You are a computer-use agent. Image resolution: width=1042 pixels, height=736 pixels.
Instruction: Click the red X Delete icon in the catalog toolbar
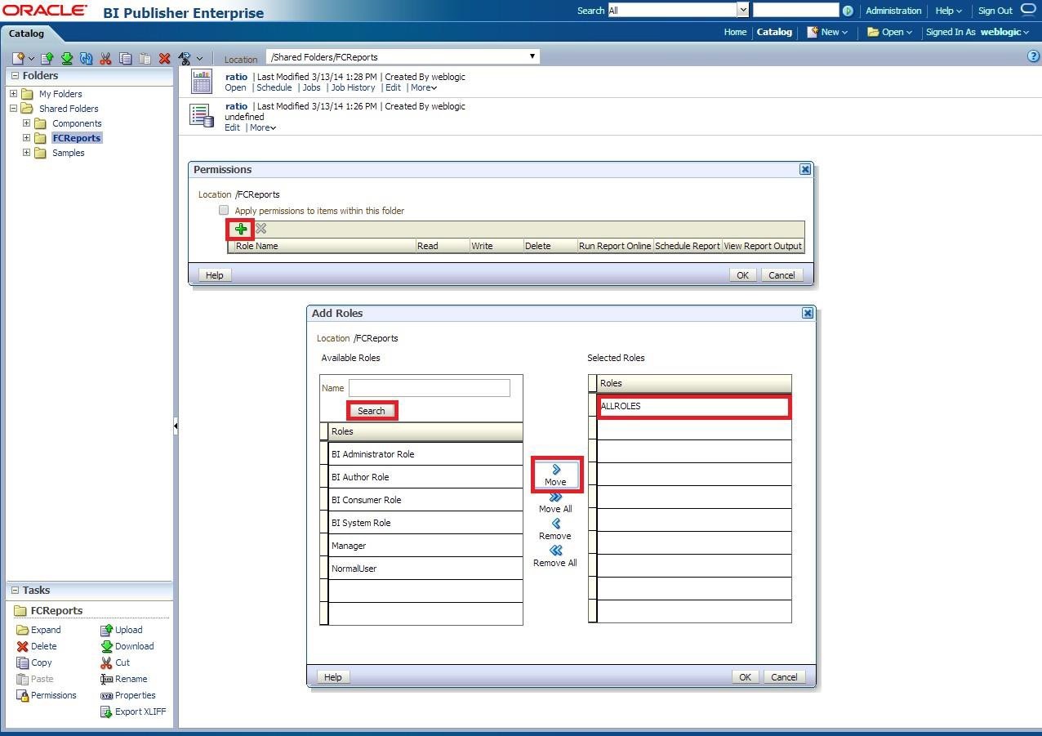(164, 58)
